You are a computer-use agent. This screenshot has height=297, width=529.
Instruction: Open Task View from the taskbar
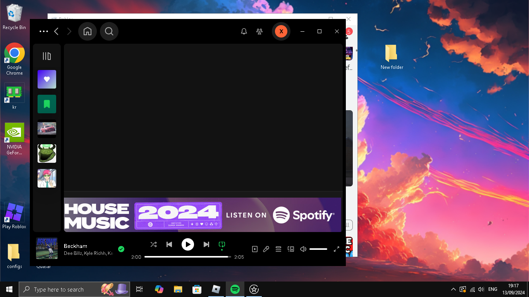(x=139, y=289)
